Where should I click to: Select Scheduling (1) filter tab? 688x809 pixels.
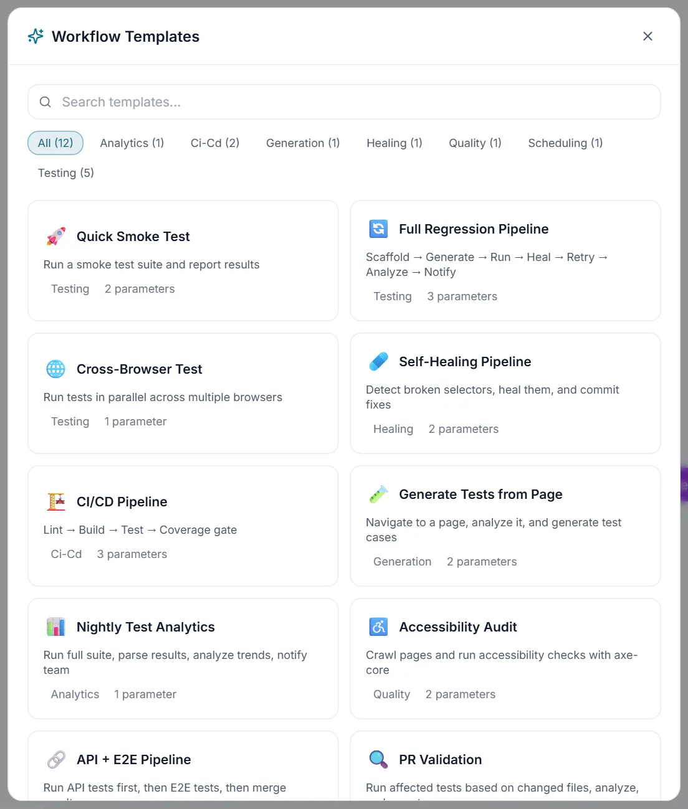(565, 143)
